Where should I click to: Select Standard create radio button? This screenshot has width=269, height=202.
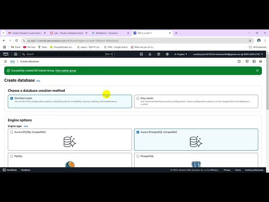point(11,98)
